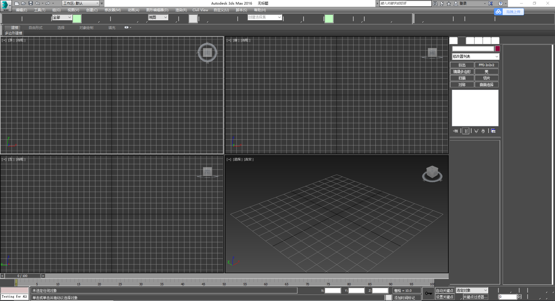Screen dimensions: 555x301
Task: Click the time slider left arrow
Action: point(2,276)
